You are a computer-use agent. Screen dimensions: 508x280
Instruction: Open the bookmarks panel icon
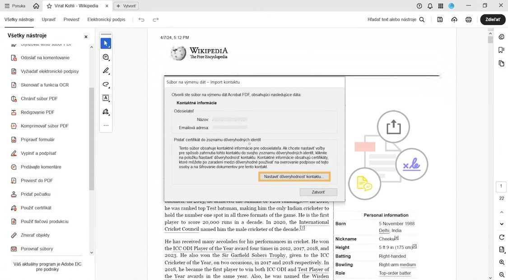point(502,50)
